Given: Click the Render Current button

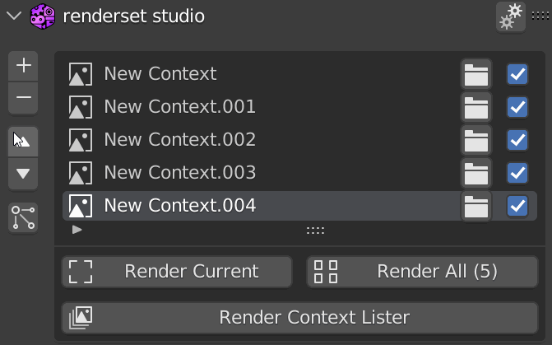Looking at the screenshot, I should click(177, 272).
